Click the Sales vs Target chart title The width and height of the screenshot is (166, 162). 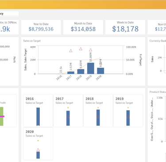[x=32, y=41]
